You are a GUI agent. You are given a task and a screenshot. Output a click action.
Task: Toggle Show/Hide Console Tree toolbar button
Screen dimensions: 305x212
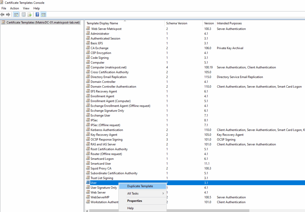tap(16, 15)
